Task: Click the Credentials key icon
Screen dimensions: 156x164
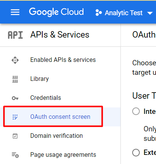Action: tap(15, 98)
